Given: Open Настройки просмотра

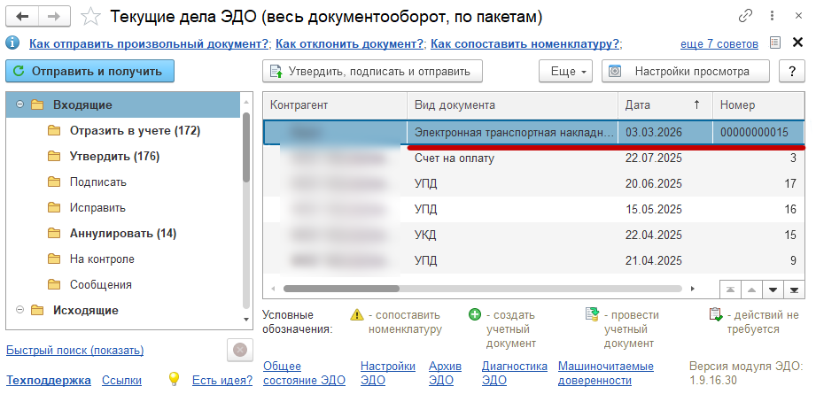Looking at the screenshot, I should coord(686,71).
